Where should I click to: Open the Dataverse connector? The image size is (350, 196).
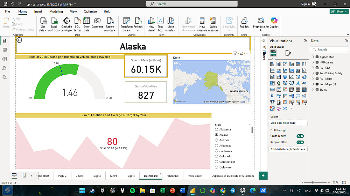click(97, 23)
